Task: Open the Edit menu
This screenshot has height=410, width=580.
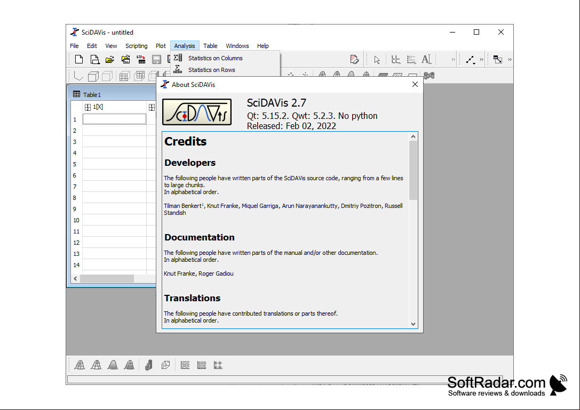Action: pyautogui.click(x=92, y=46)
